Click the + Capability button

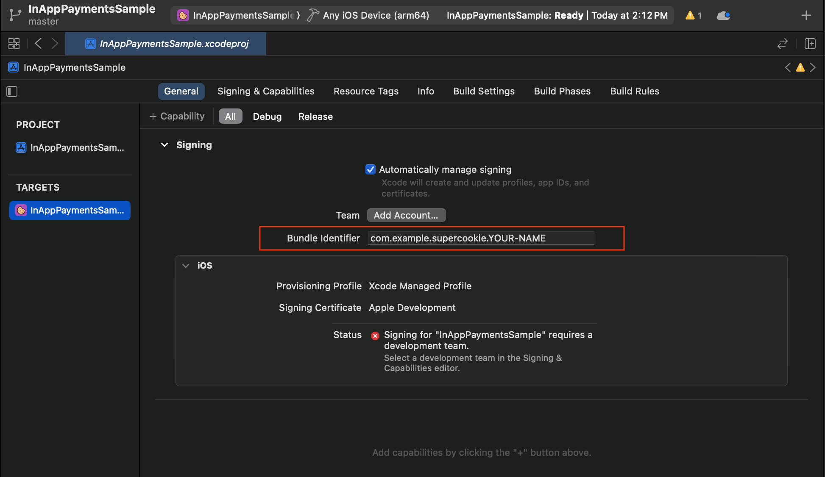click(177, 116)
